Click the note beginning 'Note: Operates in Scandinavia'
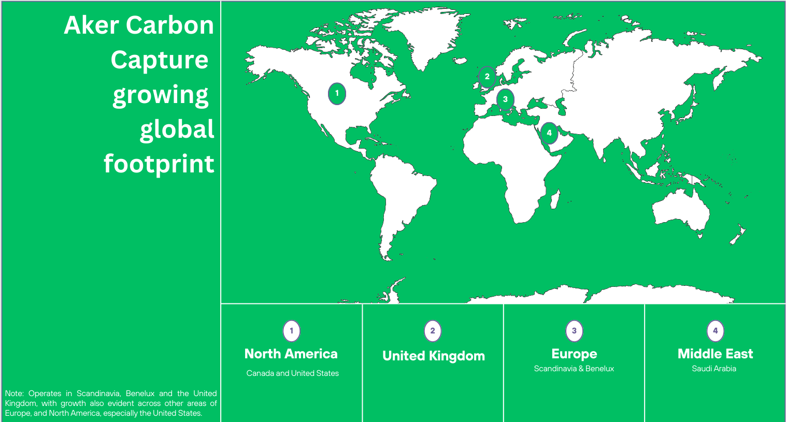The height and width of the screenshot is (422, 786). (111, 403)
